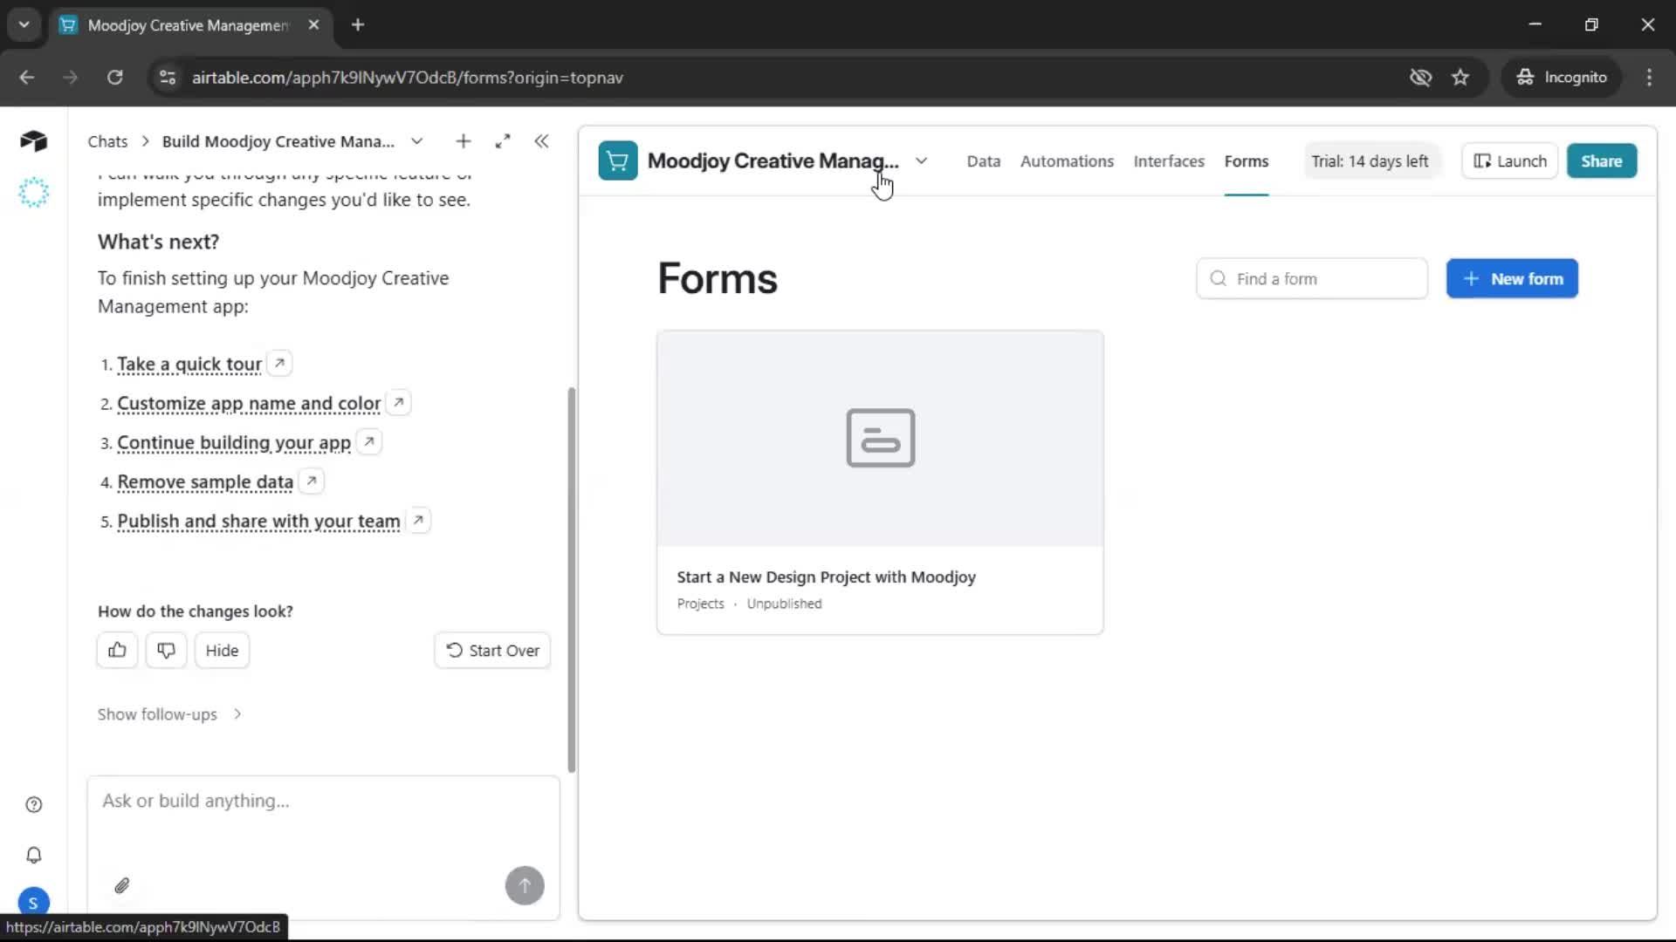
Task: Expand Show follow-ups
Action: pos(169,713)
